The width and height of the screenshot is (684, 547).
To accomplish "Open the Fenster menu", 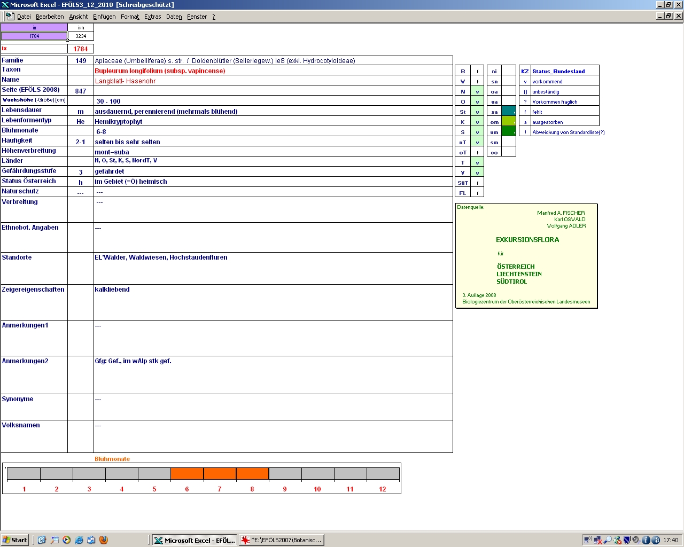I will (x=197, y=17).
